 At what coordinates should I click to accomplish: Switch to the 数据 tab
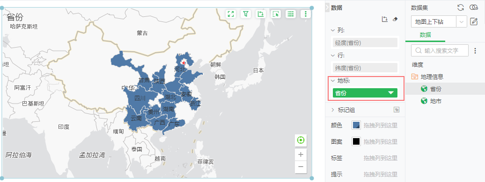tap(425, 35)
